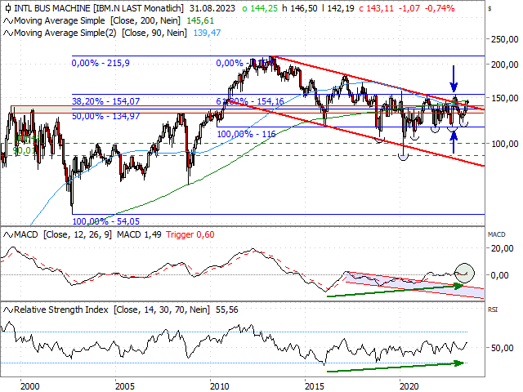Click the Relative Strength Index legend label
Screen dimensions: 523x392
[x=112, y=310]
